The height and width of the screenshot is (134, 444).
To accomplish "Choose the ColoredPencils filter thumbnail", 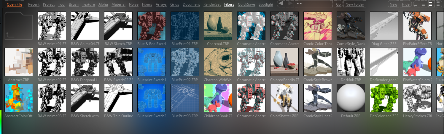I will 284,62.
